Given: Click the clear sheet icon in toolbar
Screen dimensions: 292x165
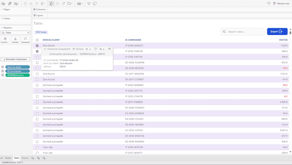Looking at the screenshot, I should (16, 4).
